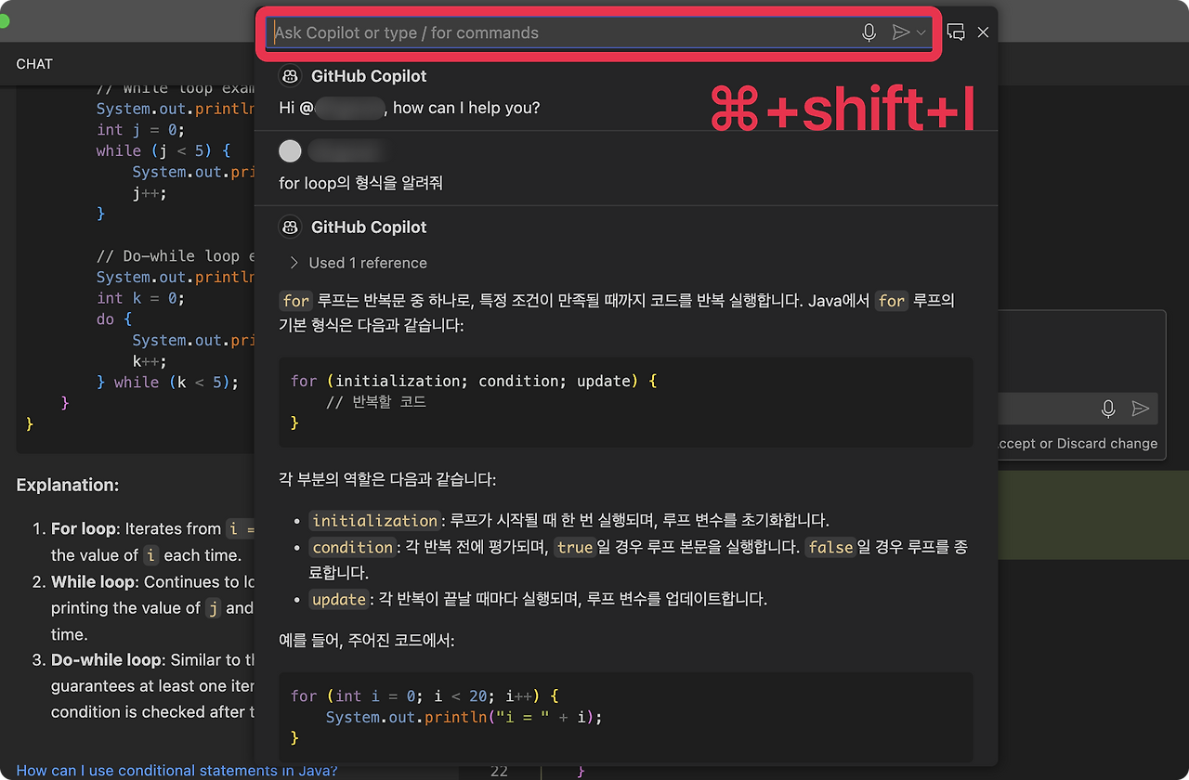
Task: Click the 'initialization' inline code token
Action: (x=374, y=521)
